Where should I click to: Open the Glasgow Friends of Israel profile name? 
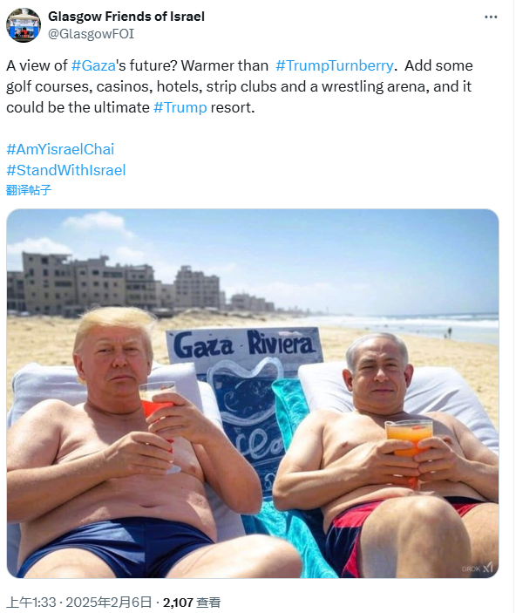tap(126, 17)
